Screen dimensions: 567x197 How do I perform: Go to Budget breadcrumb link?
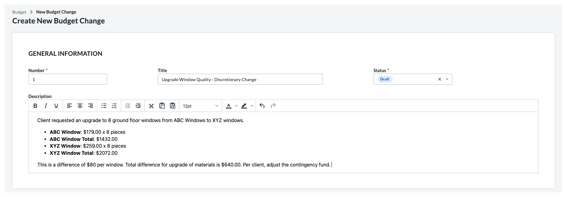click(19, 12)
